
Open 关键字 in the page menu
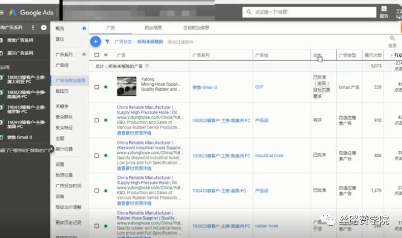(x=62, y=106)
